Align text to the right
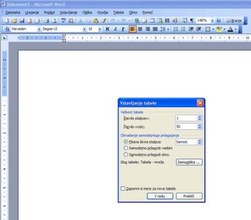This screenshot has height=220, width=251. (x=147, y=29)
